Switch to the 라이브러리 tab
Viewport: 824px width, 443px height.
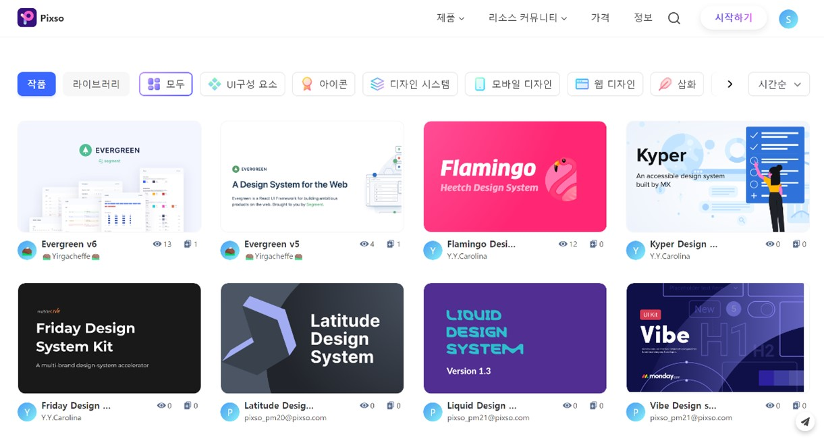coord(97,84)
